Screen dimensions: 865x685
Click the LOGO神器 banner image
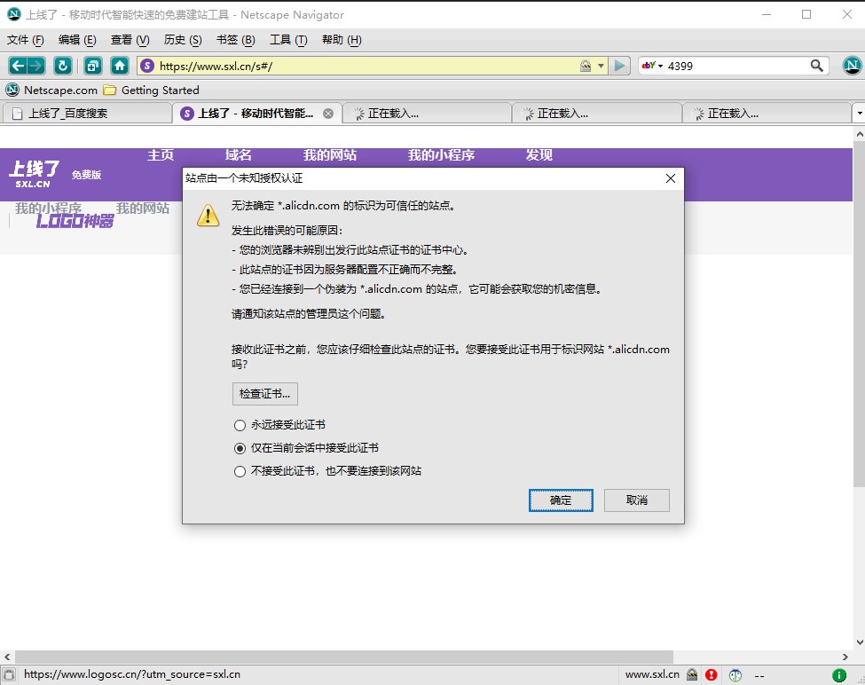click(x=75, y=221)
